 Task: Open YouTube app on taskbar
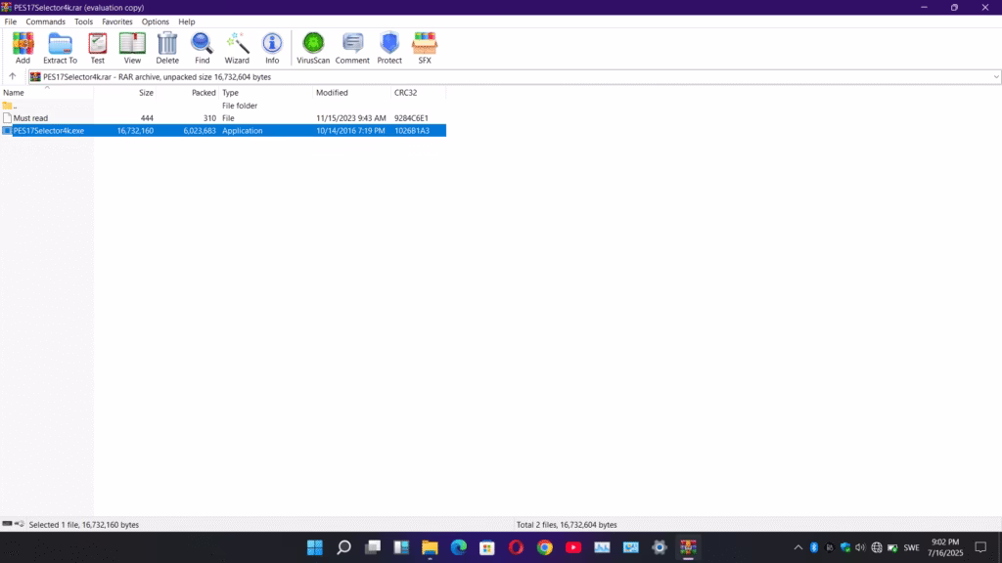coord(573,547)
